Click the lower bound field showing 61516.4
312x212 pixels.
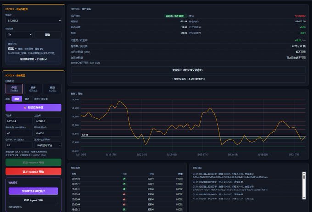click(19, 121)
